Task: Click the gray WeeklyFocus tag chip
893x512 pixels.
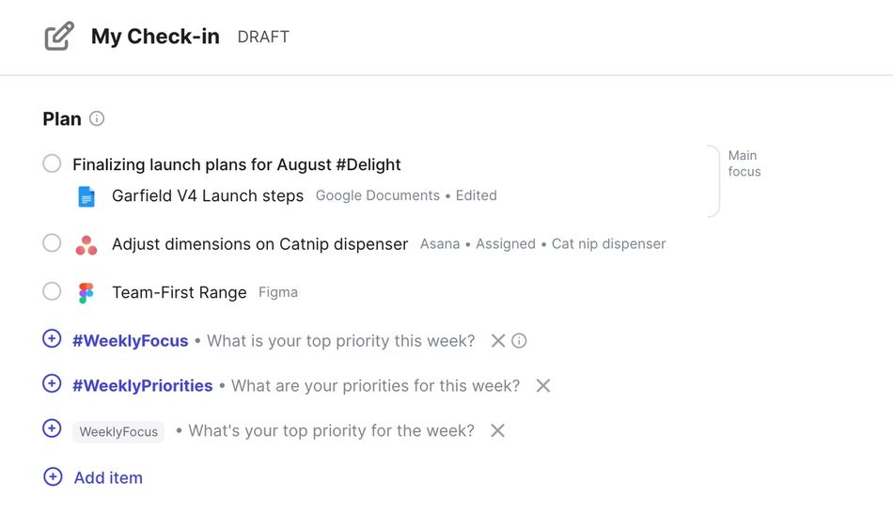Action: [118, 432]
